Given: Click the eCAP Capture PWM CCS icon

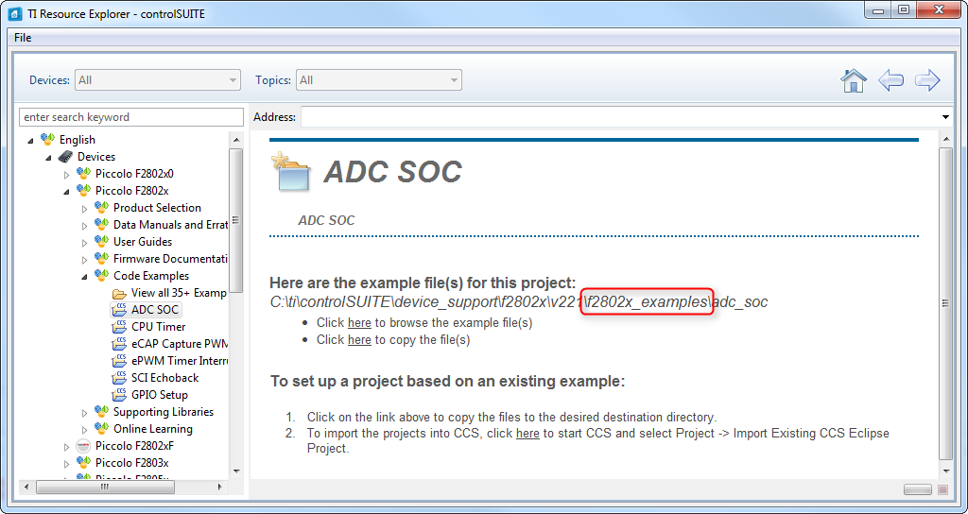Looking at the screenshot, I should point(119,344).
